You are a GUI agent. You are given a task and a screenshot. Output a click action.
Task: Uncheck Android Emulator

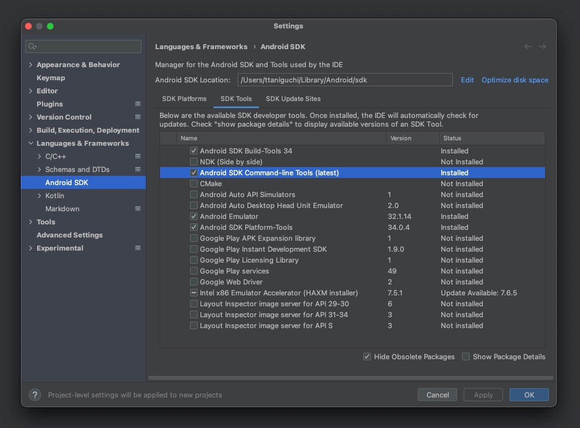click(193, 216)
